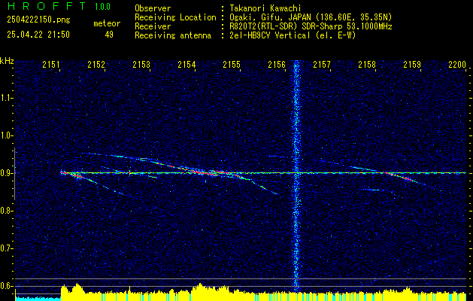The height and width of the screenshot is (301, 473).
Task: Click the version number 1.0.0
Action: point(102,6)
